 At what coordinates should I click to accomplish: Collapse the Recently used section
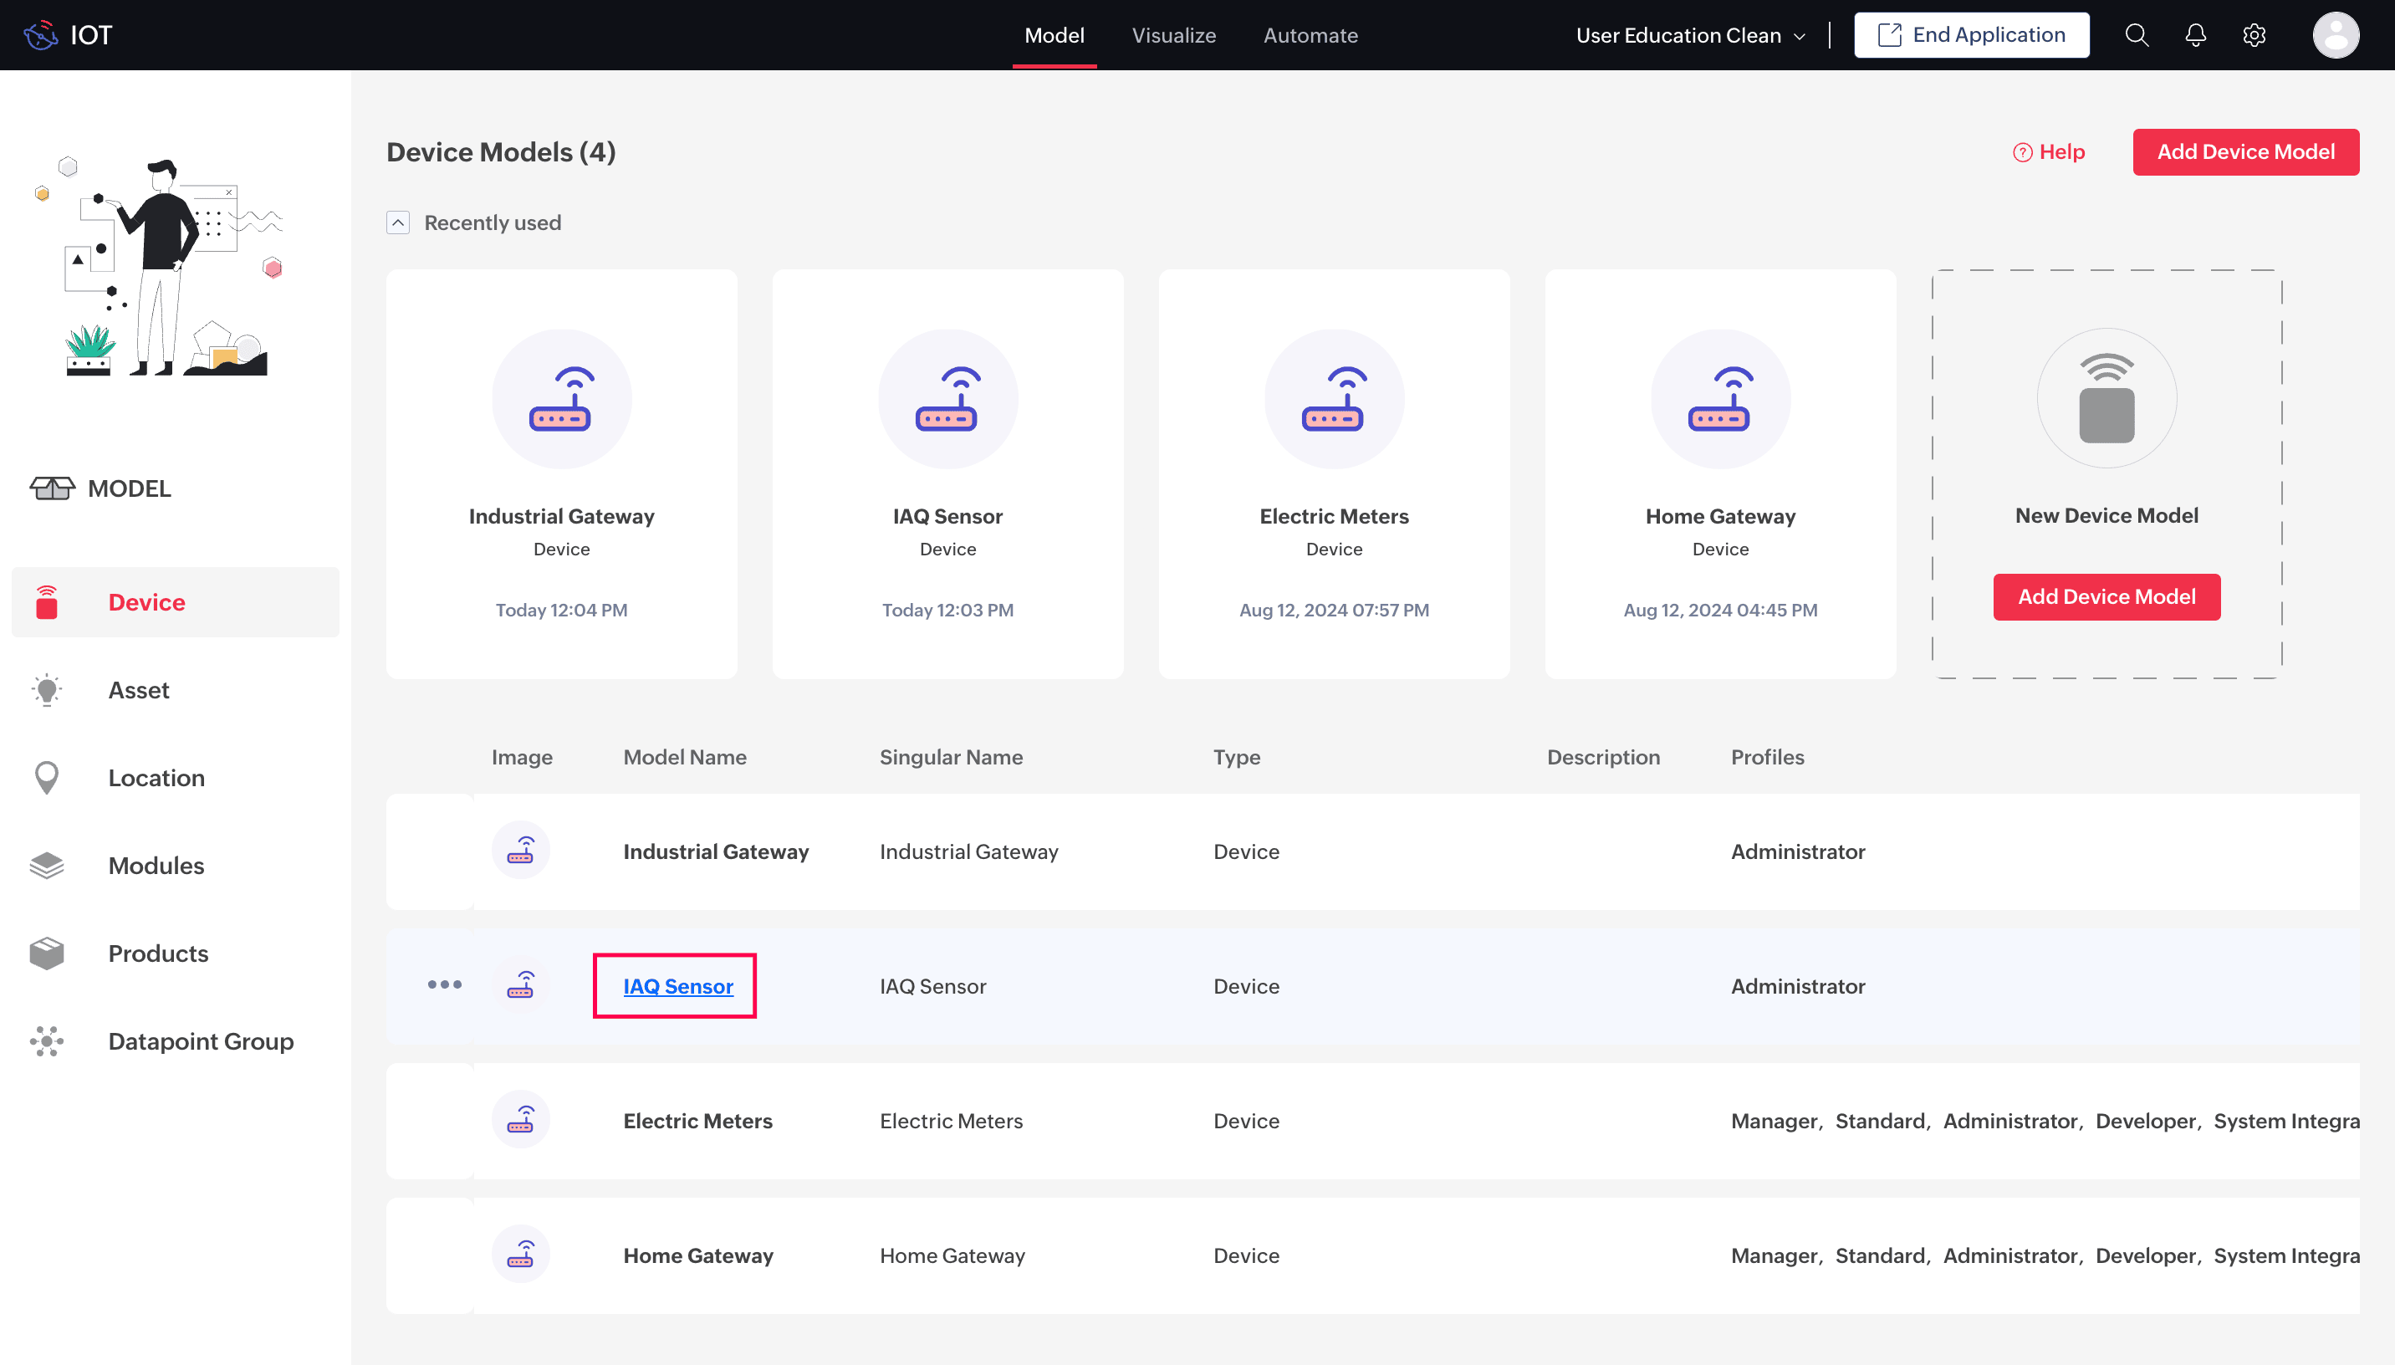click(398, 223)
